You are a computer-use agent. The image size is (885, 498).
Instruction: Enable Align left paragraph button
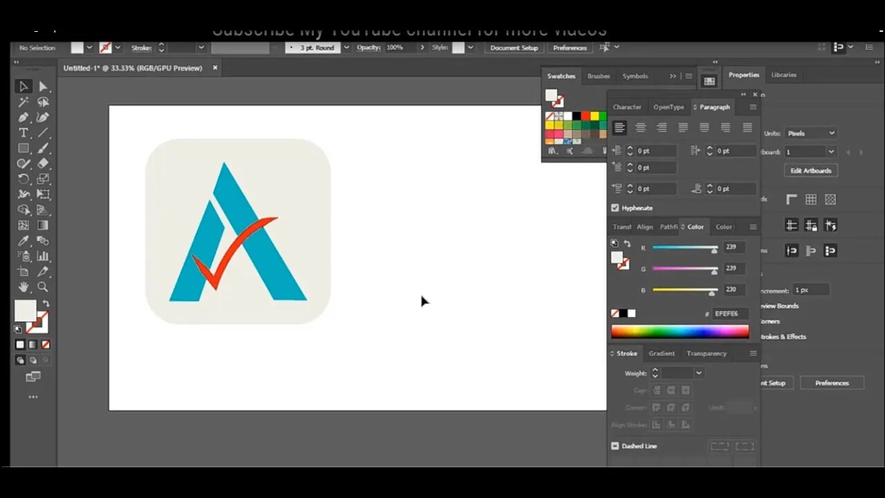point(619,127)
